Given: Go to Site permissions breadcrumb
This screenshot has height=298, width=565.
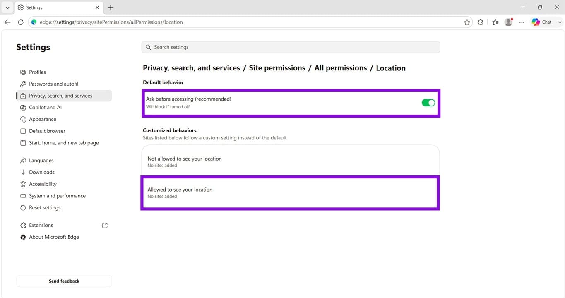Looking at the screenshot, I should click(x=277, y=68).
